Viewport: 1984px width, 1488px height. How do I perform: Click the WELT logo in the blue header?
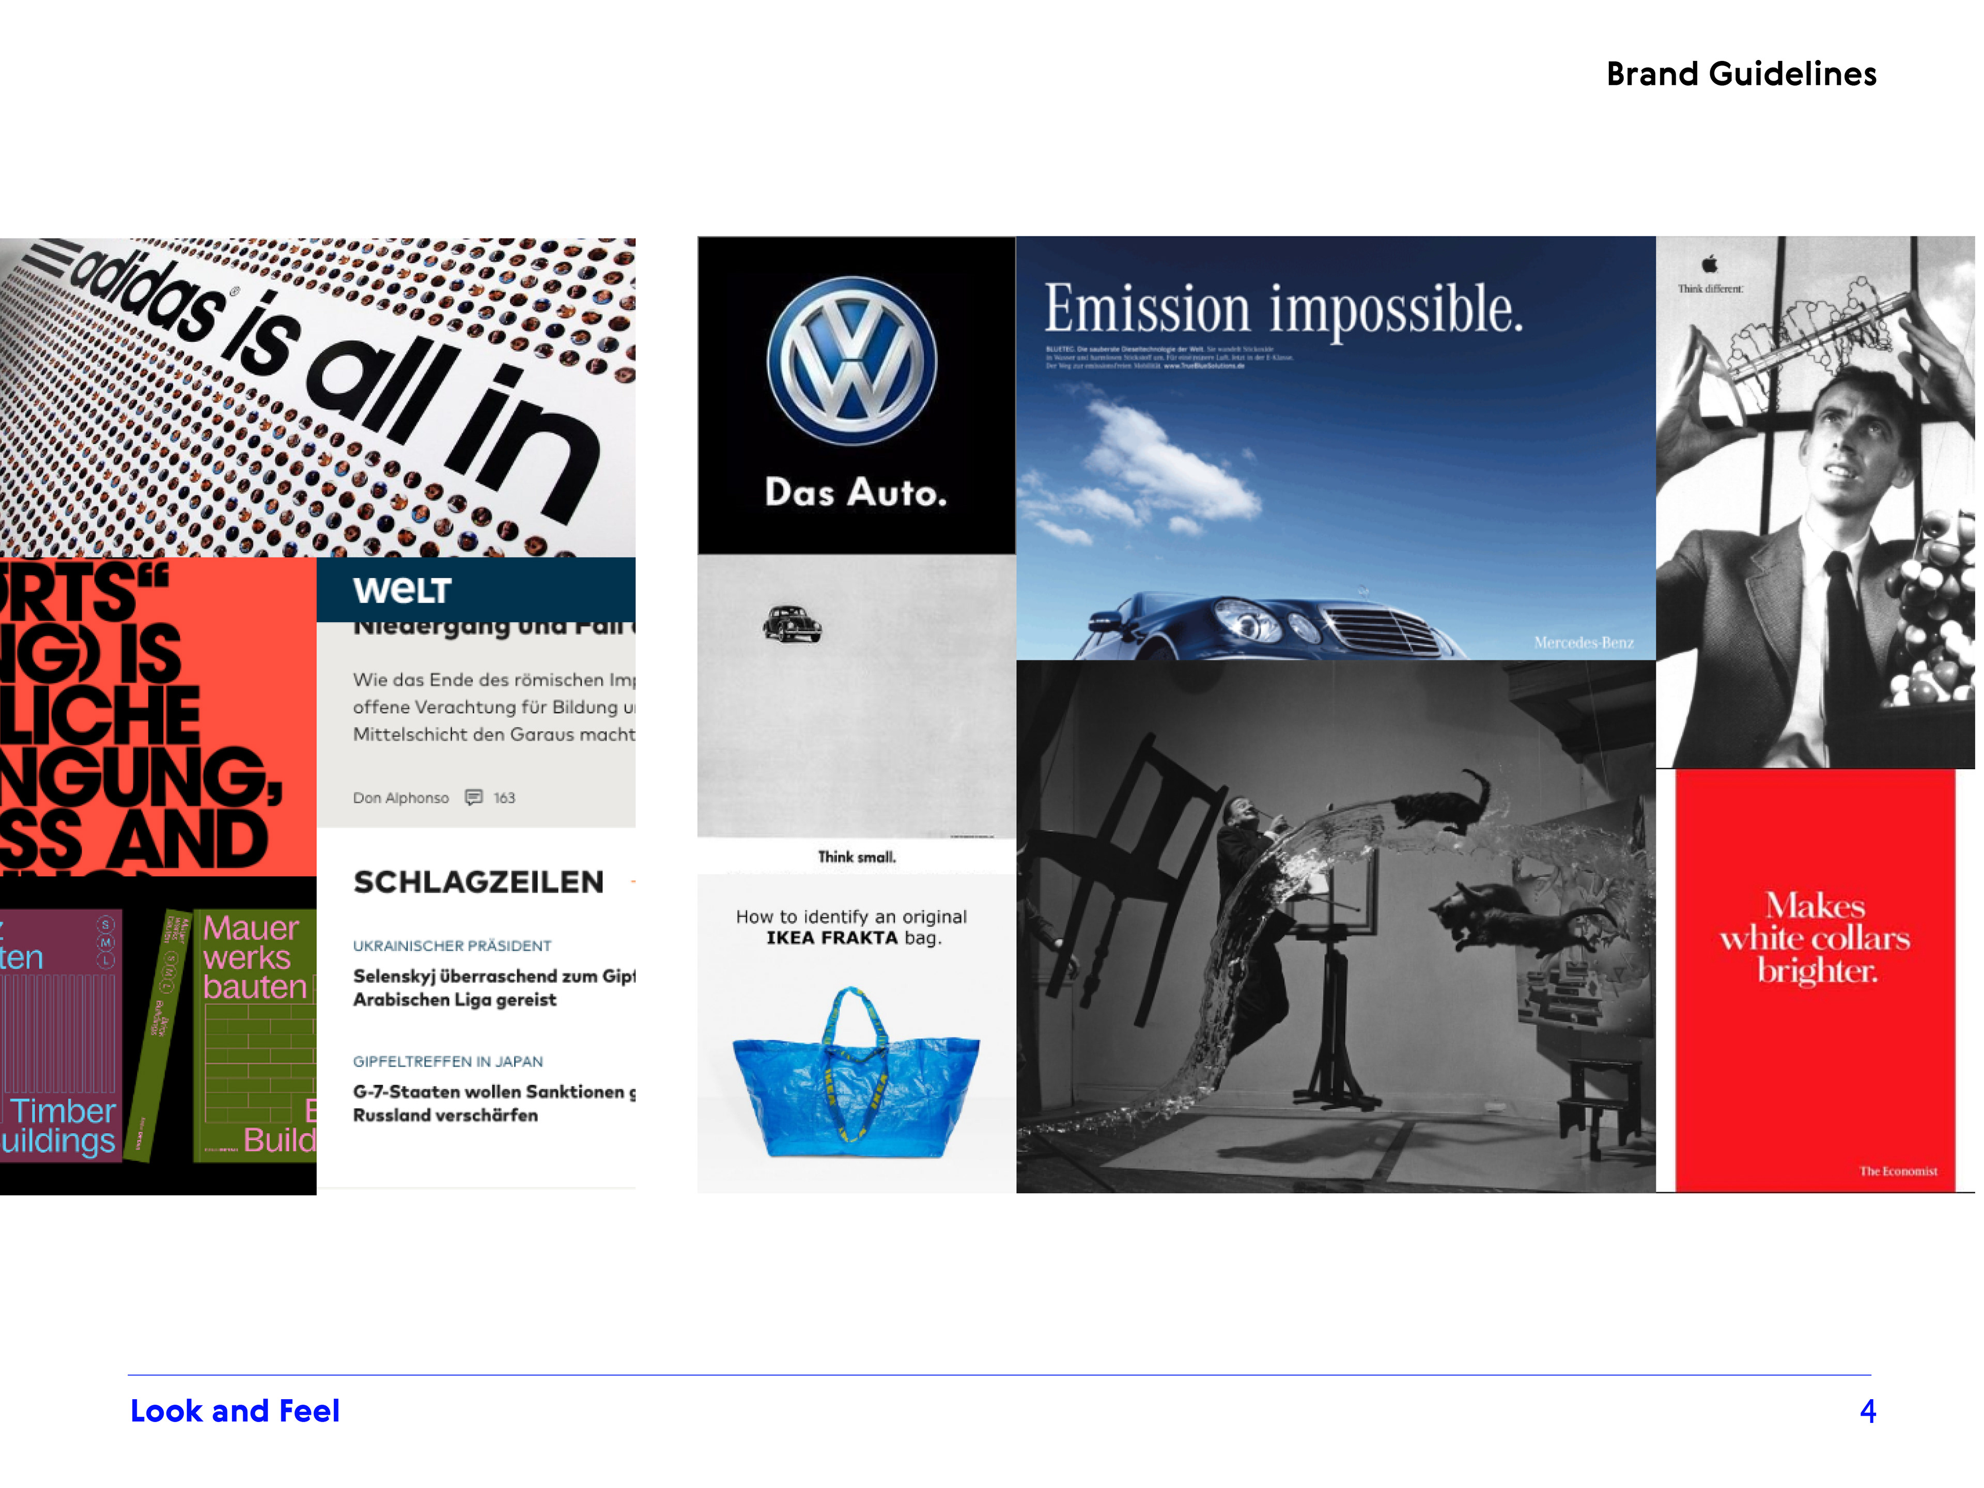tap(402, 590)
